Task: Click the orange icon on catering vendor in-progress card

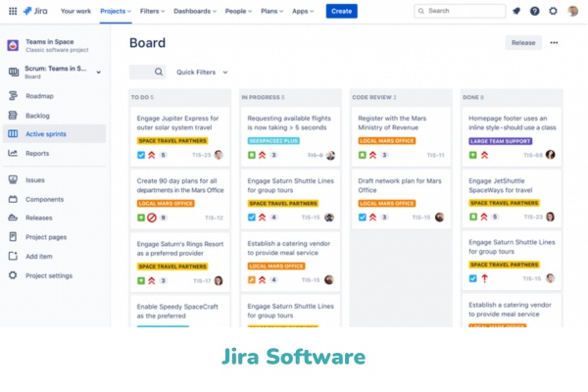Action: [252, 280]
